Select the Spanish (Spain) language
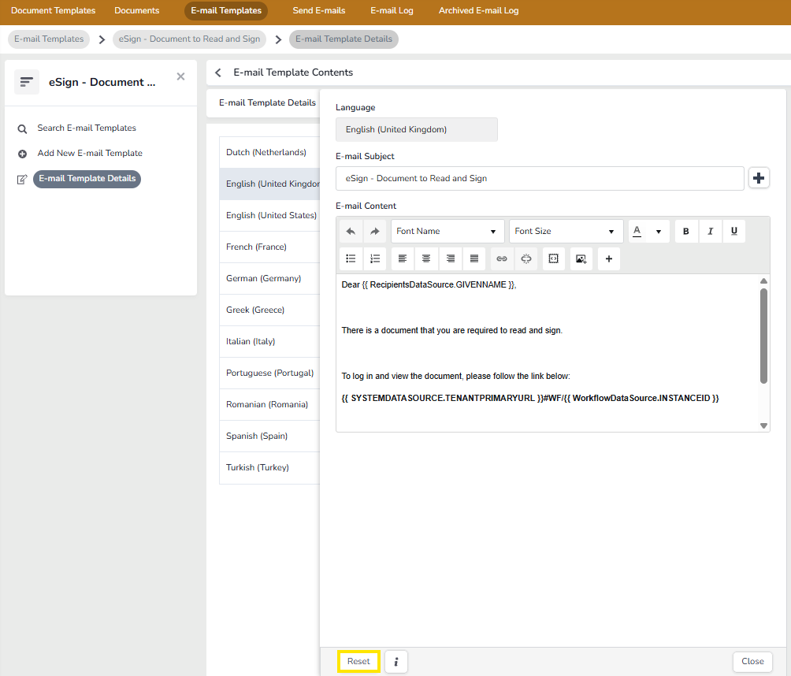Image resolution: width=791 pixels, height=676 pixels. point(269,436)
